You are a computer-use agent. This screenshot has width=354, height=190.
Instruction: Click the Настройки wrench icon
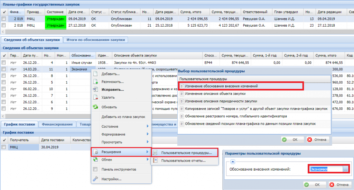coord(96,179)
